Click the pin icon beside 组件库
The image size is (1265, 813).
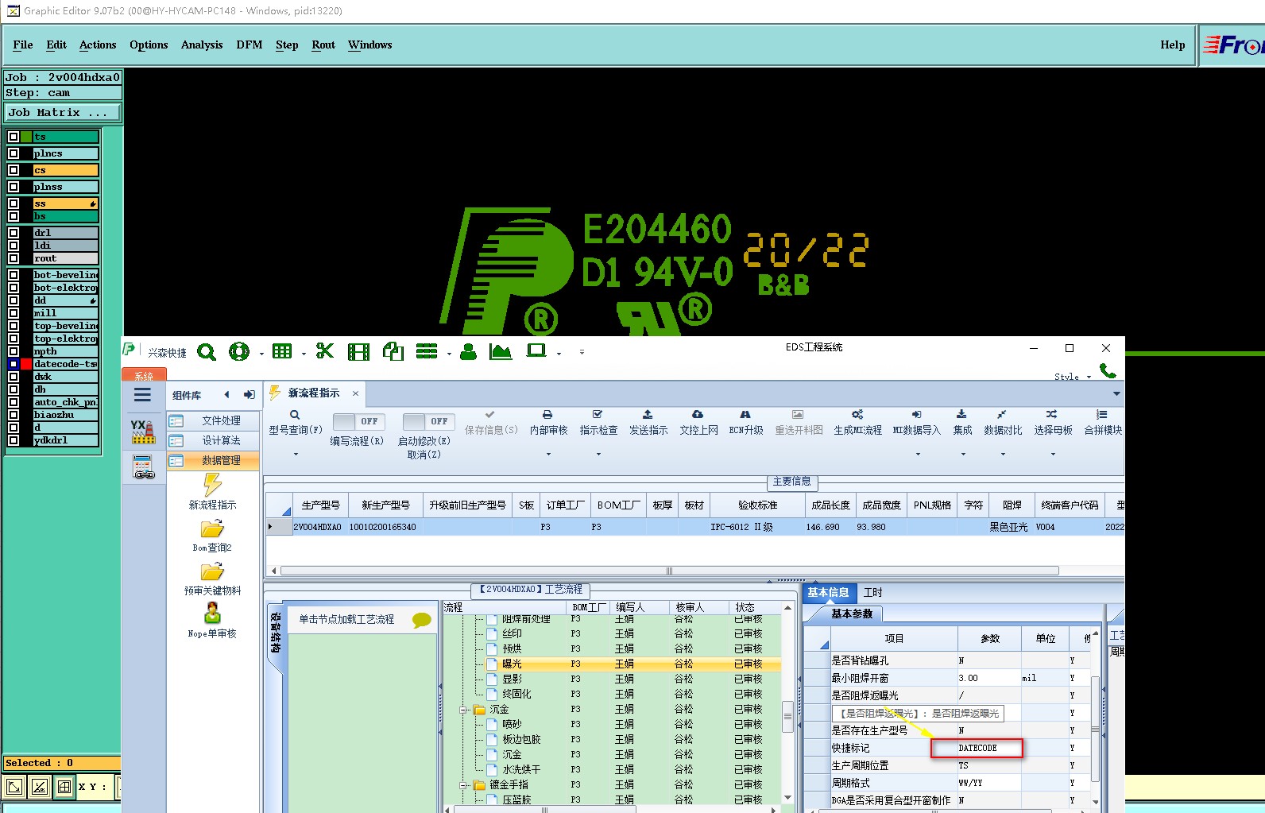[x=250, y=395]
